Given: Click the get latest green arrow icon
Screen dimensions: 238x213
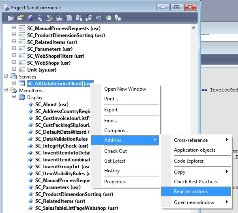Looking at the screenshot, I should (118, 18).
